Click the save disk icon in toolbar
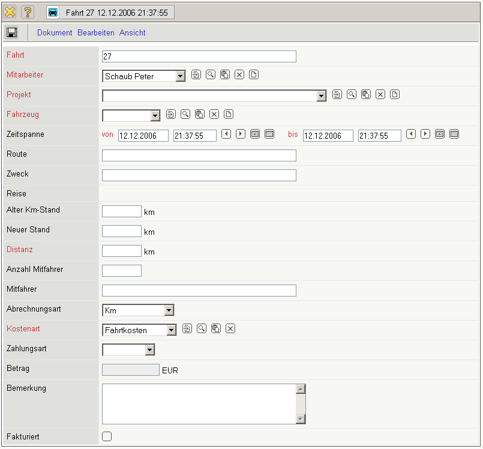 click(11, 32)
